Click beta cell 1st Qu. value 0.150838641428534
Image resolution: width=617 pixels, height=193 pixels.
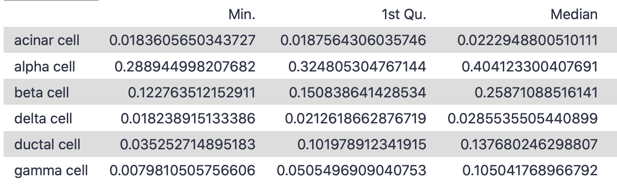[x=357, y=92]
